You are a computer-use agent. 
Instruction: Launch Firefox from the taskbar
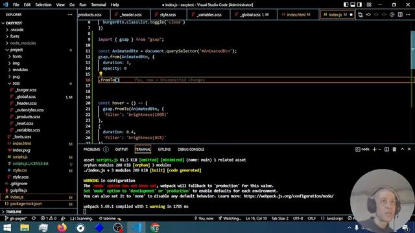click(x=62, y=227)
